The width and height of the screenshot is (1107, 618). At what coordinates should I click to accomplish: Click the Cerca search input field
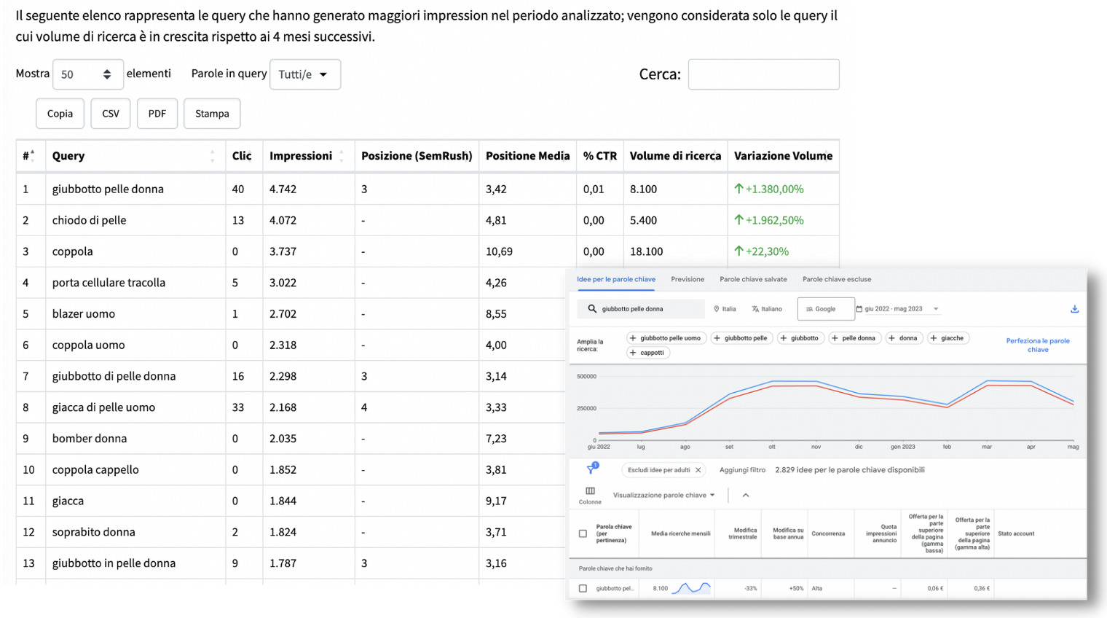(x=763, y=74)
